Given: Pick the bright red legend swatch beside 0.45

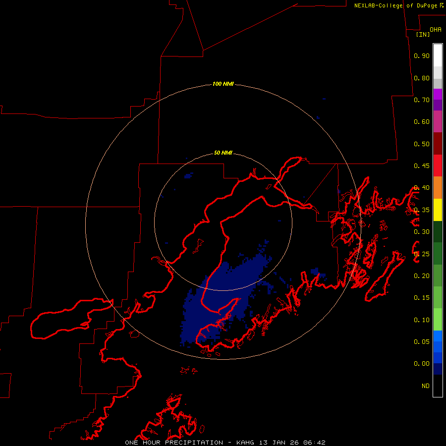Looking at the screenshot, I should [438, 166].
